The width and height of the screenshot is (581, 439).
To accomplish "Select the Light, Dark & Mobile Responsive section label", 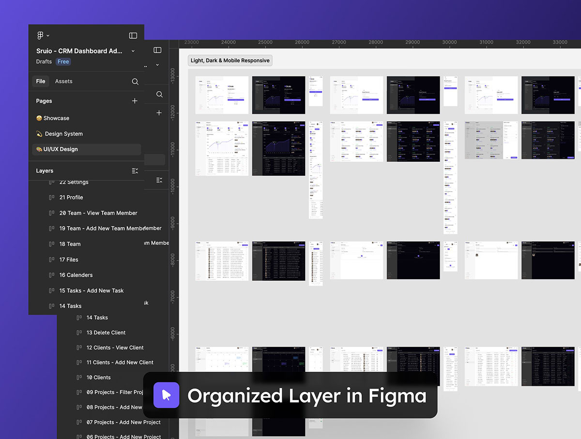I will (x=230, y=61).
